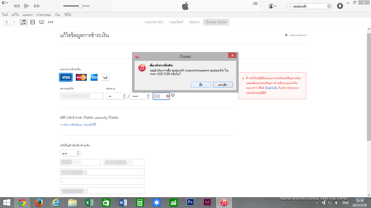Open Internet Explorer from taskbar
The height and width of the screenshot is (208, 371).
pos(55,202)
